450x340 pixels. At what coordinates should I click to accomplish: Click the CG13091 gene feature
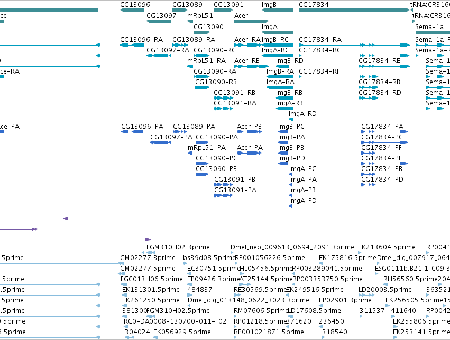[223, 10]
